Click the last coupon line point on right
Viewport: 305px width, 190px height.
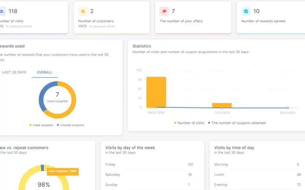(x=288, y=108)
